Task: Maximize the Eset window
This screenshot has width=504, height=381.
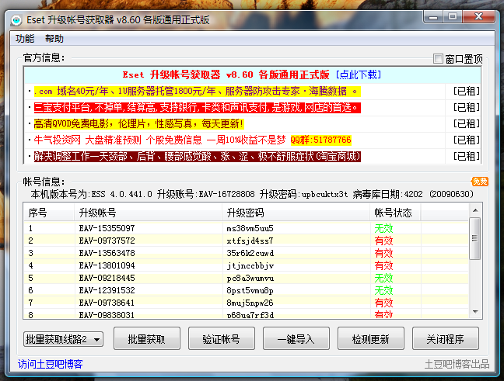Action: [453, 16]
